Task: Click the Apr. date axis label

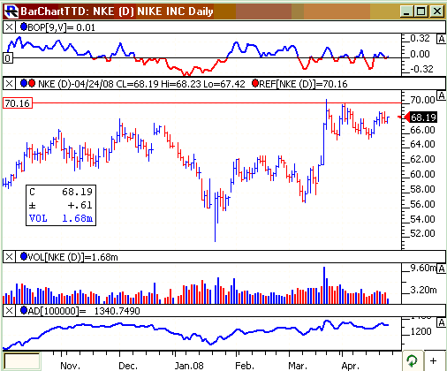Action: coord(351,366)
